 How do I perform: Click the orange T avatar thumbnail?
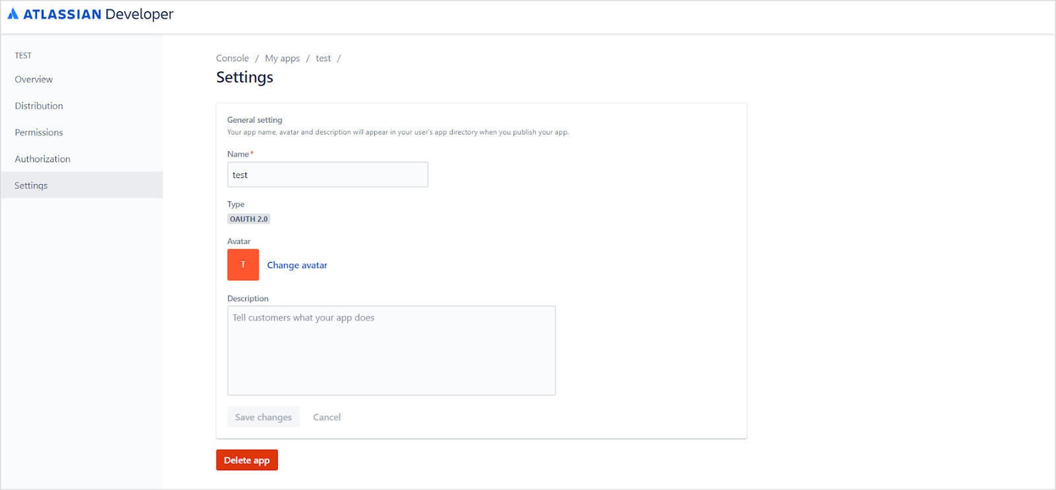coord(243,264)
